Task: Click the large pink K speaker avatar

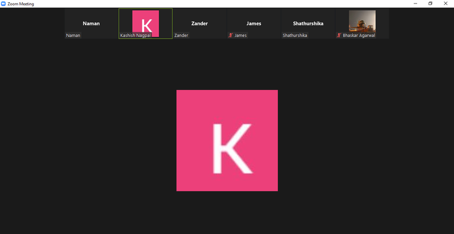Action: [227, 140]
